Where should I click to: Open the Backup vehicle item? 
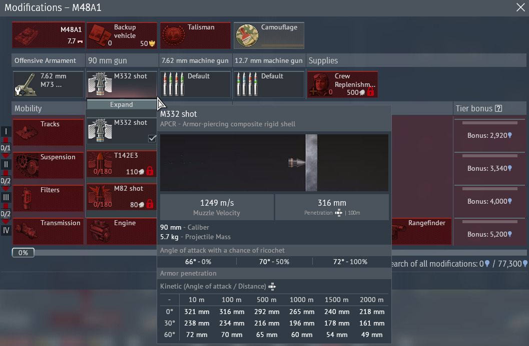(x=122, y=35)
